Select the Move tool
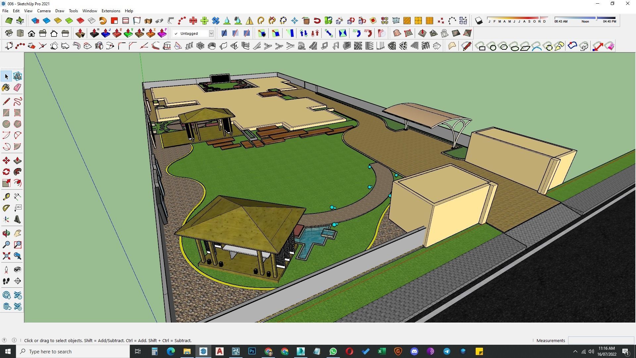This screenshot has height=358, width=636. point(6,161)
